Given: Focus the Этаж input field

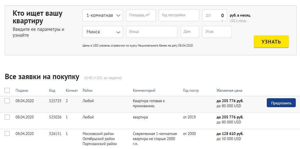Looking at the screenshot, I should pyautogui.click(x=217, y=32).
